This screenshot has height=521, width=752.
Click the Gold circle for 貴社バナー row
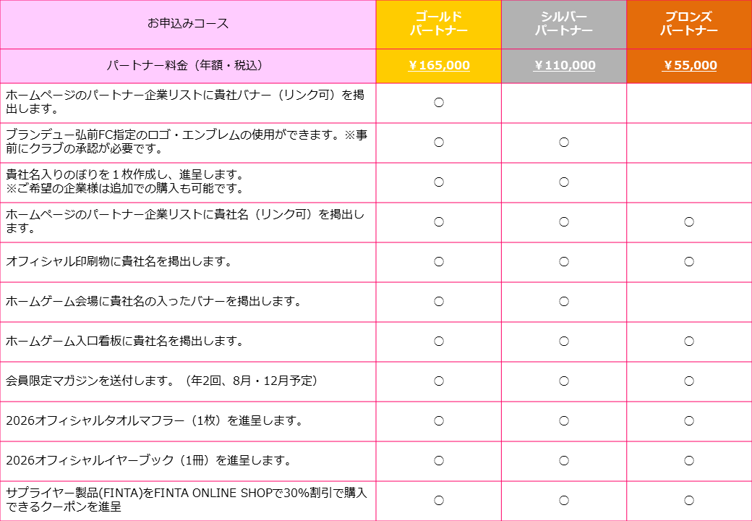(439, 103)
